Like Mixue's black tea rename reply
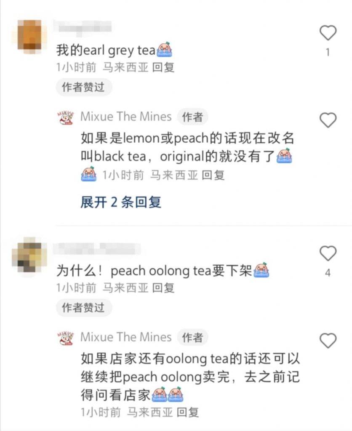Viewport: 352px width, 431px height. pyautogui.click(x=328, y=120)
